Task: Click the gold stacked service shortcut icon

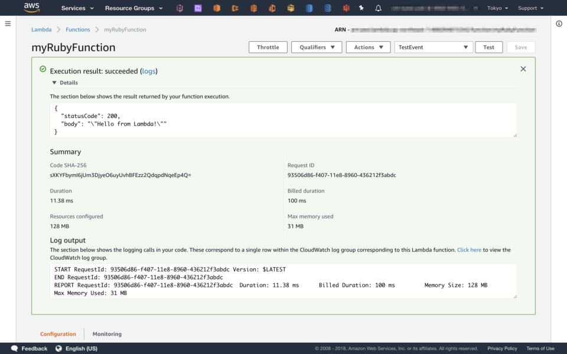Action: click(x=289, y=8)
